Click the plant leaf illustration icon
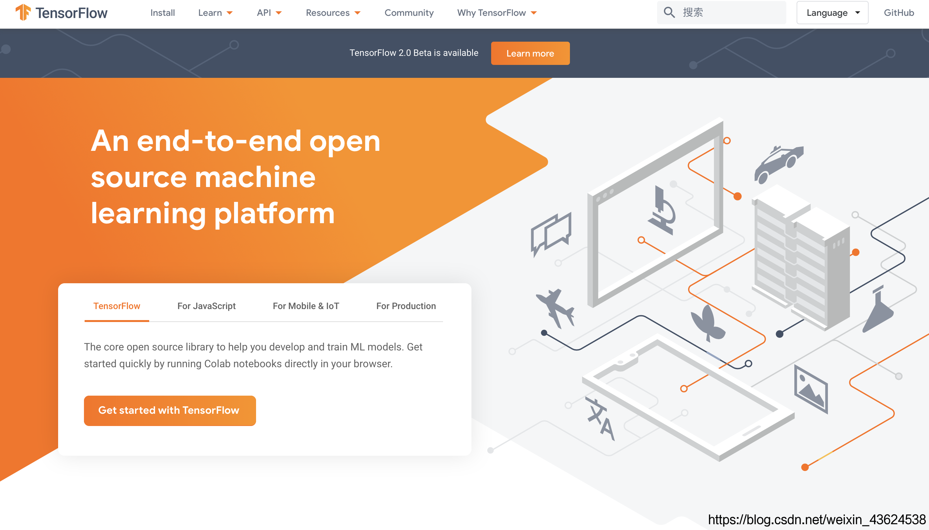The image size is (929, 530). (708, 323)
